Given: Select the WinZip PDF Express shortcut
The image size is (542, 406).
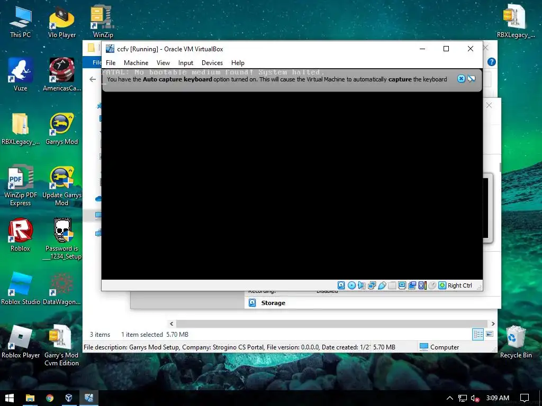Looking at the screenshot, I should 20,186.
